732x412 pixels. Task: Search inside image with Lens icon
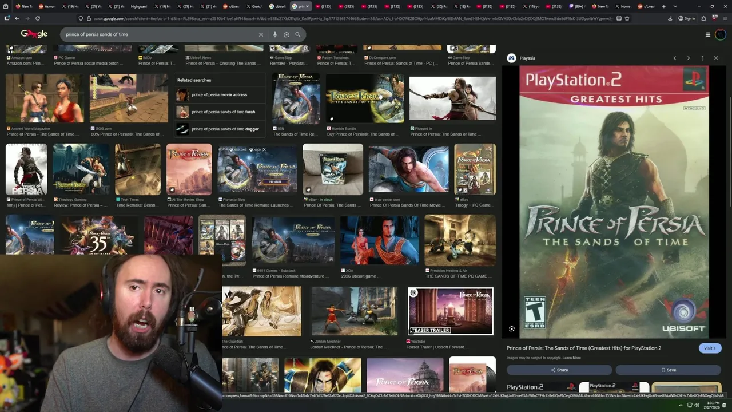(512, 329)
